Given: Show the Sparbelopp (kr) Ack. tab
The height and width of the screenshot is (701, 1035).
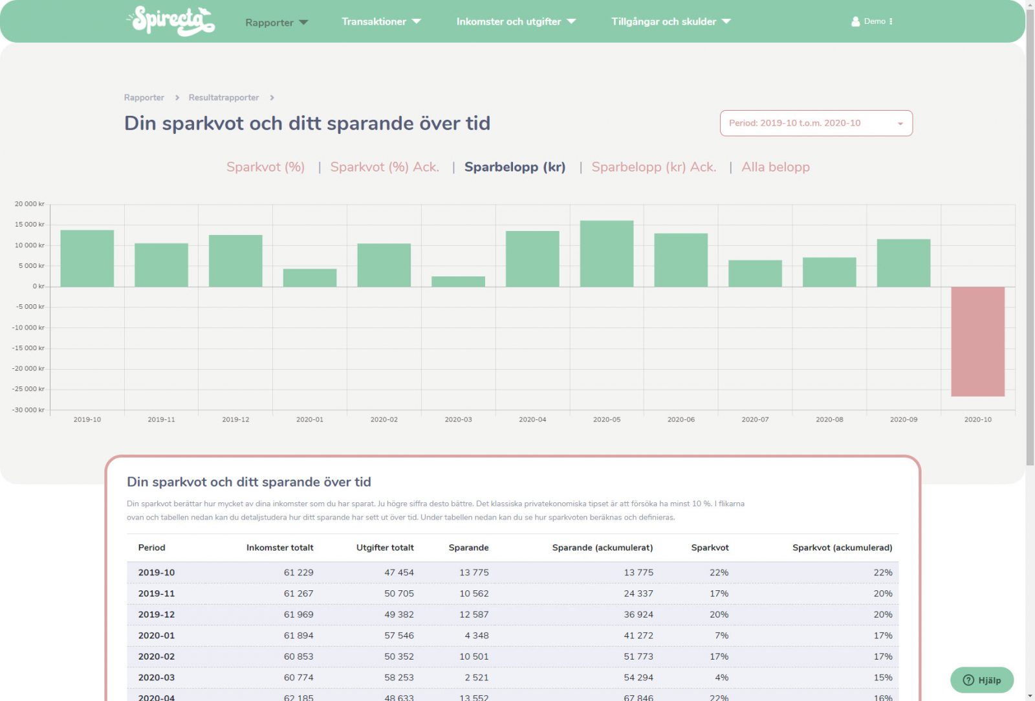Looking at the screenshot, I should [x=653, y=167].
